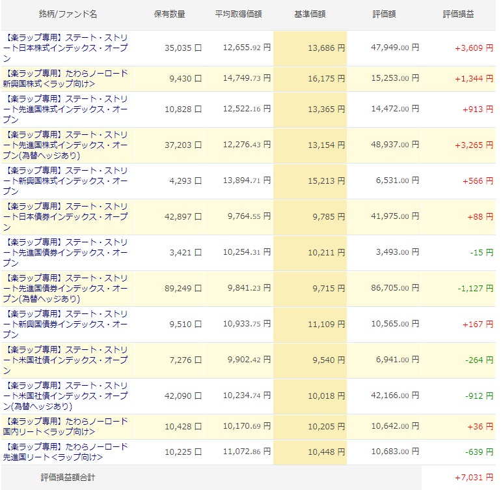Select the たわらノーロード国内リート fund name
This screenshot has width=501, height=490.
coord(66,427)
